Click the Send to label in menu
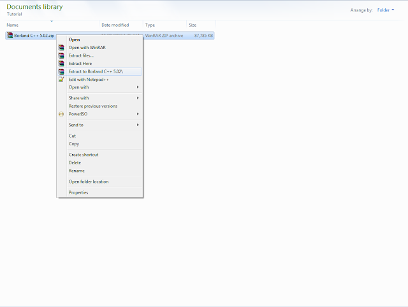The image size is (408, 307). [76, 125]
